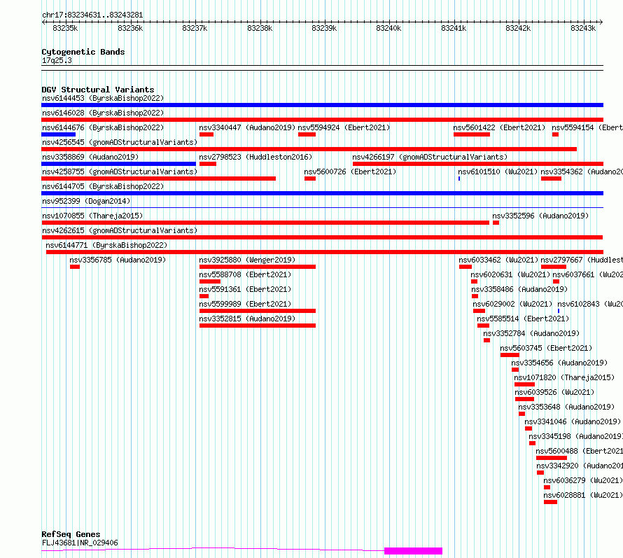The height and width of the screenshot is (558, 623).
Task: Open the nsv5591361 (Ebert2021) label
Action: [x=245, y=289]
